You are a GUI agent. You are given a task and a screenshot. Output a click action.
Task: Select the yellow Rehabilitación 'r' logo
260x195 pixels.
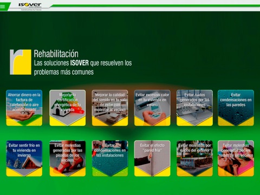pyautogui.click(x=21, y=62)
